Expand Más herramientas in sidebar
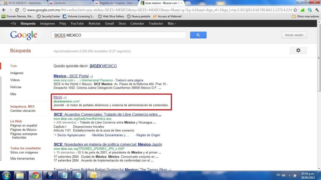321x180 pixels. pos(22,158)
